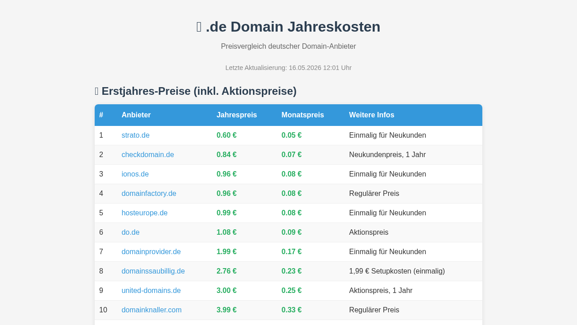This screenshot has width=577, height=325.
Task: Click 'Preisvergleich deutscher Domain-Anbieter' subtitle
Action: click(x=288, y=46)
